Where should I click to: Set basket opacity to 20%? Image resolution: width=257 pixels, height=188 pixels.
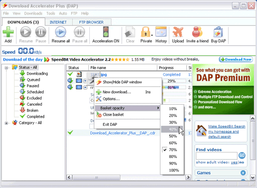[172, 115]
